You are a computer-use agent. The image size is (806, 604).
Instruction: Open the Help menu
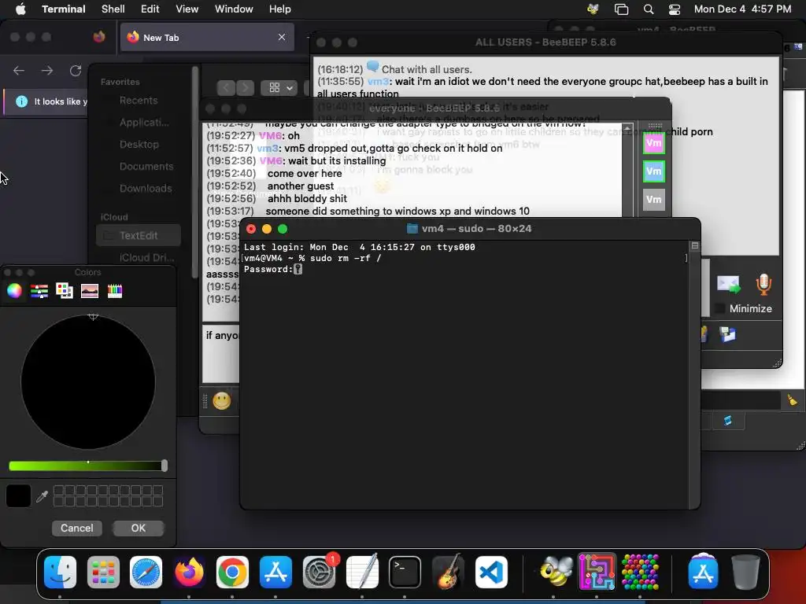[280, 9]
